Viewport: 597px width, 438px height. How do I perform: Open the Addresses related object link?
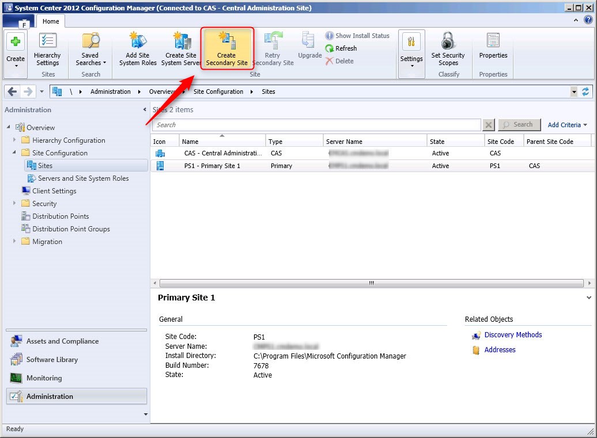pos(500,350)
